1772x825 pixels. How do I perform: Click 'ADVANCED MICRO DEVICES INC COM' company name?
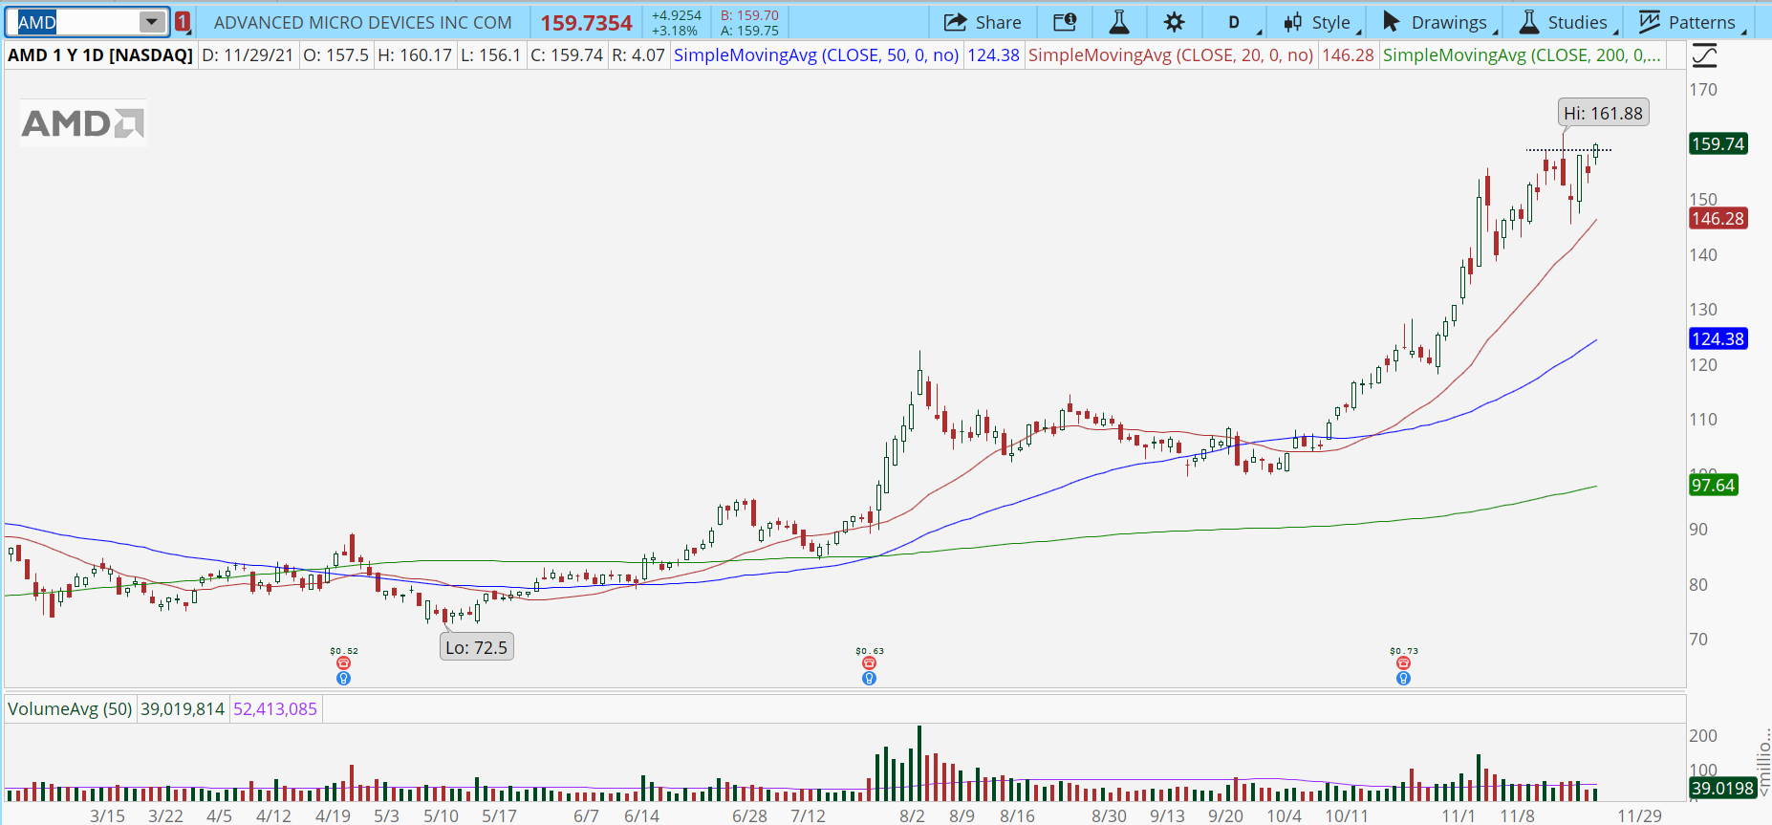point(363,22)
